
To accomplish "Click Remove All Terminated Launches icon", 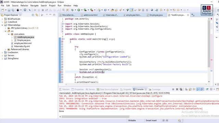I will (x=181, y=89).
